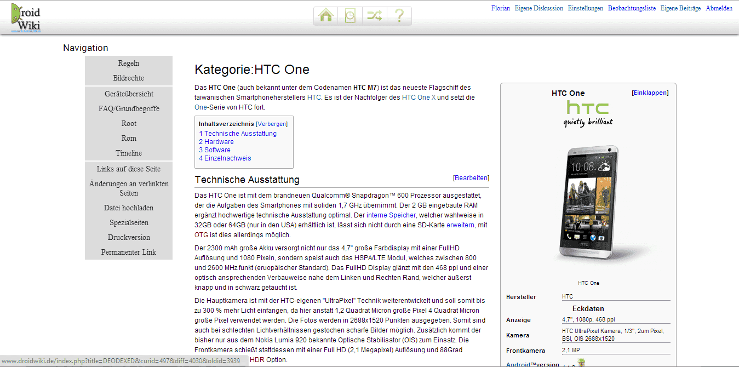Go to the home page via house icon

pyautogui.click(x=326, y=16)
